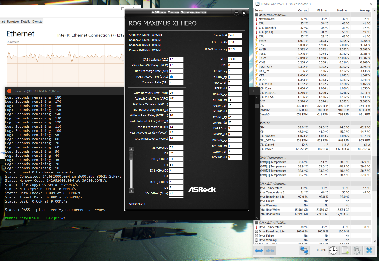Click the DRAM Frequency field
The image size is (379, 261).
(x=235, y=49)
